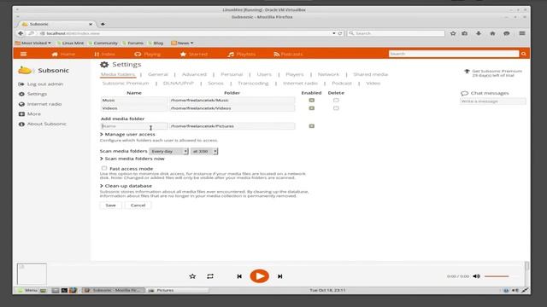Click the Subsonic search field
Screen dimensions: 547x307
(x=454, y=54)
